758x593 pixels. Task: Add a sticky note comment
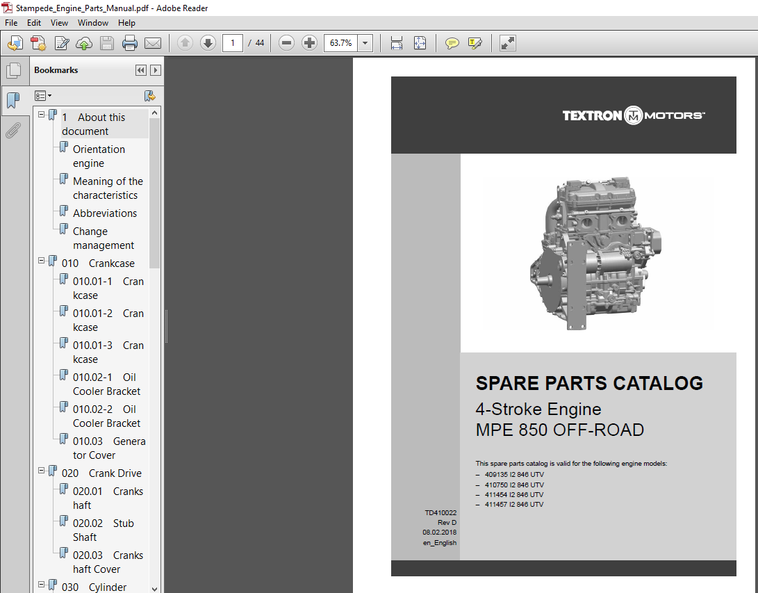[x=452, y=43]
